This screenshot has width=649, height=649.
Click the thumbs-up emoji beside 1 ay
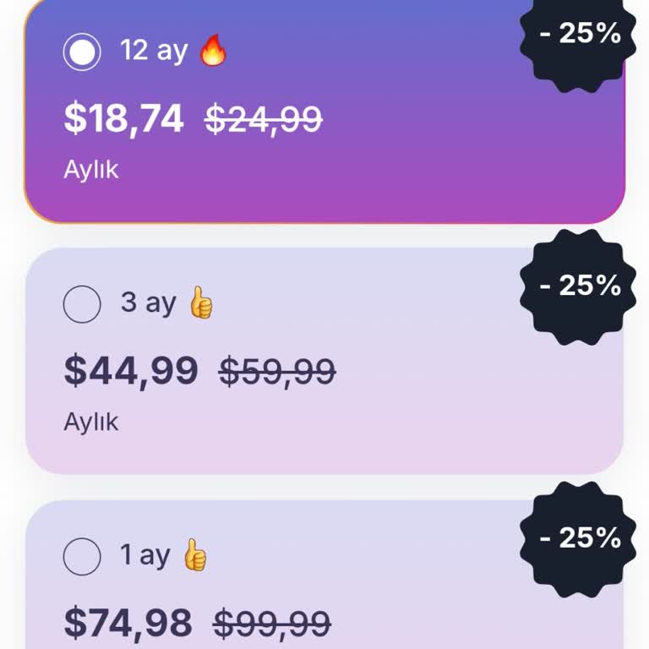pos(194,555)
